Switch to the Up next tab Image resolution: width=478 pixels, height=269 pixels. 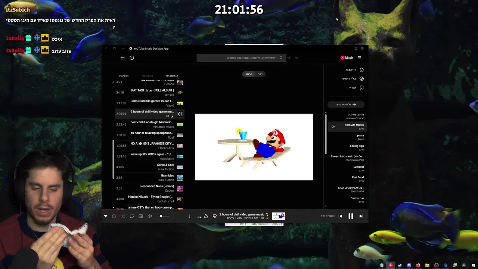[x=172, y=76]
